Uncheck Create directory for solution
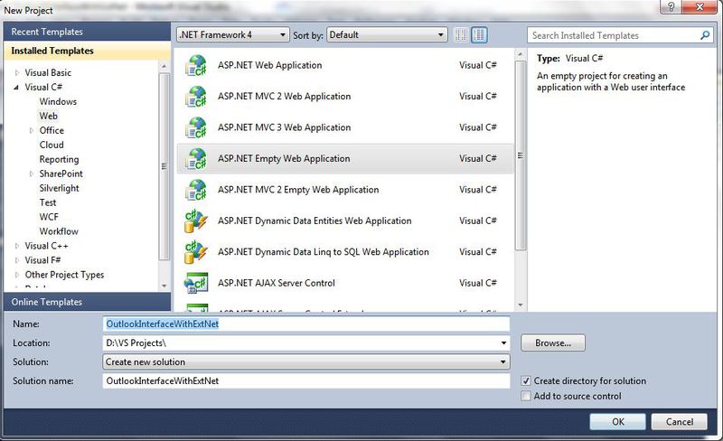The image size is (723, 441). [x=526, y=381]
